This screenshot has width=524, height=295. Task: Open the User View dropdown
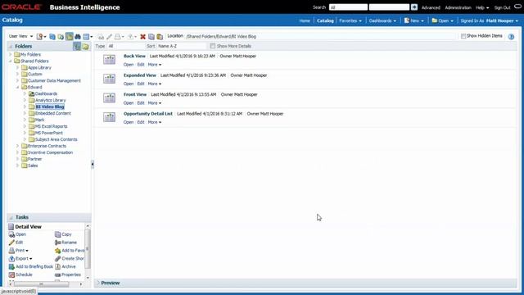coord(20,36)
